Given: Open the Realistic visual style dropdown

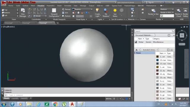Looking at the screenshot, I should (x=82, y=9).
